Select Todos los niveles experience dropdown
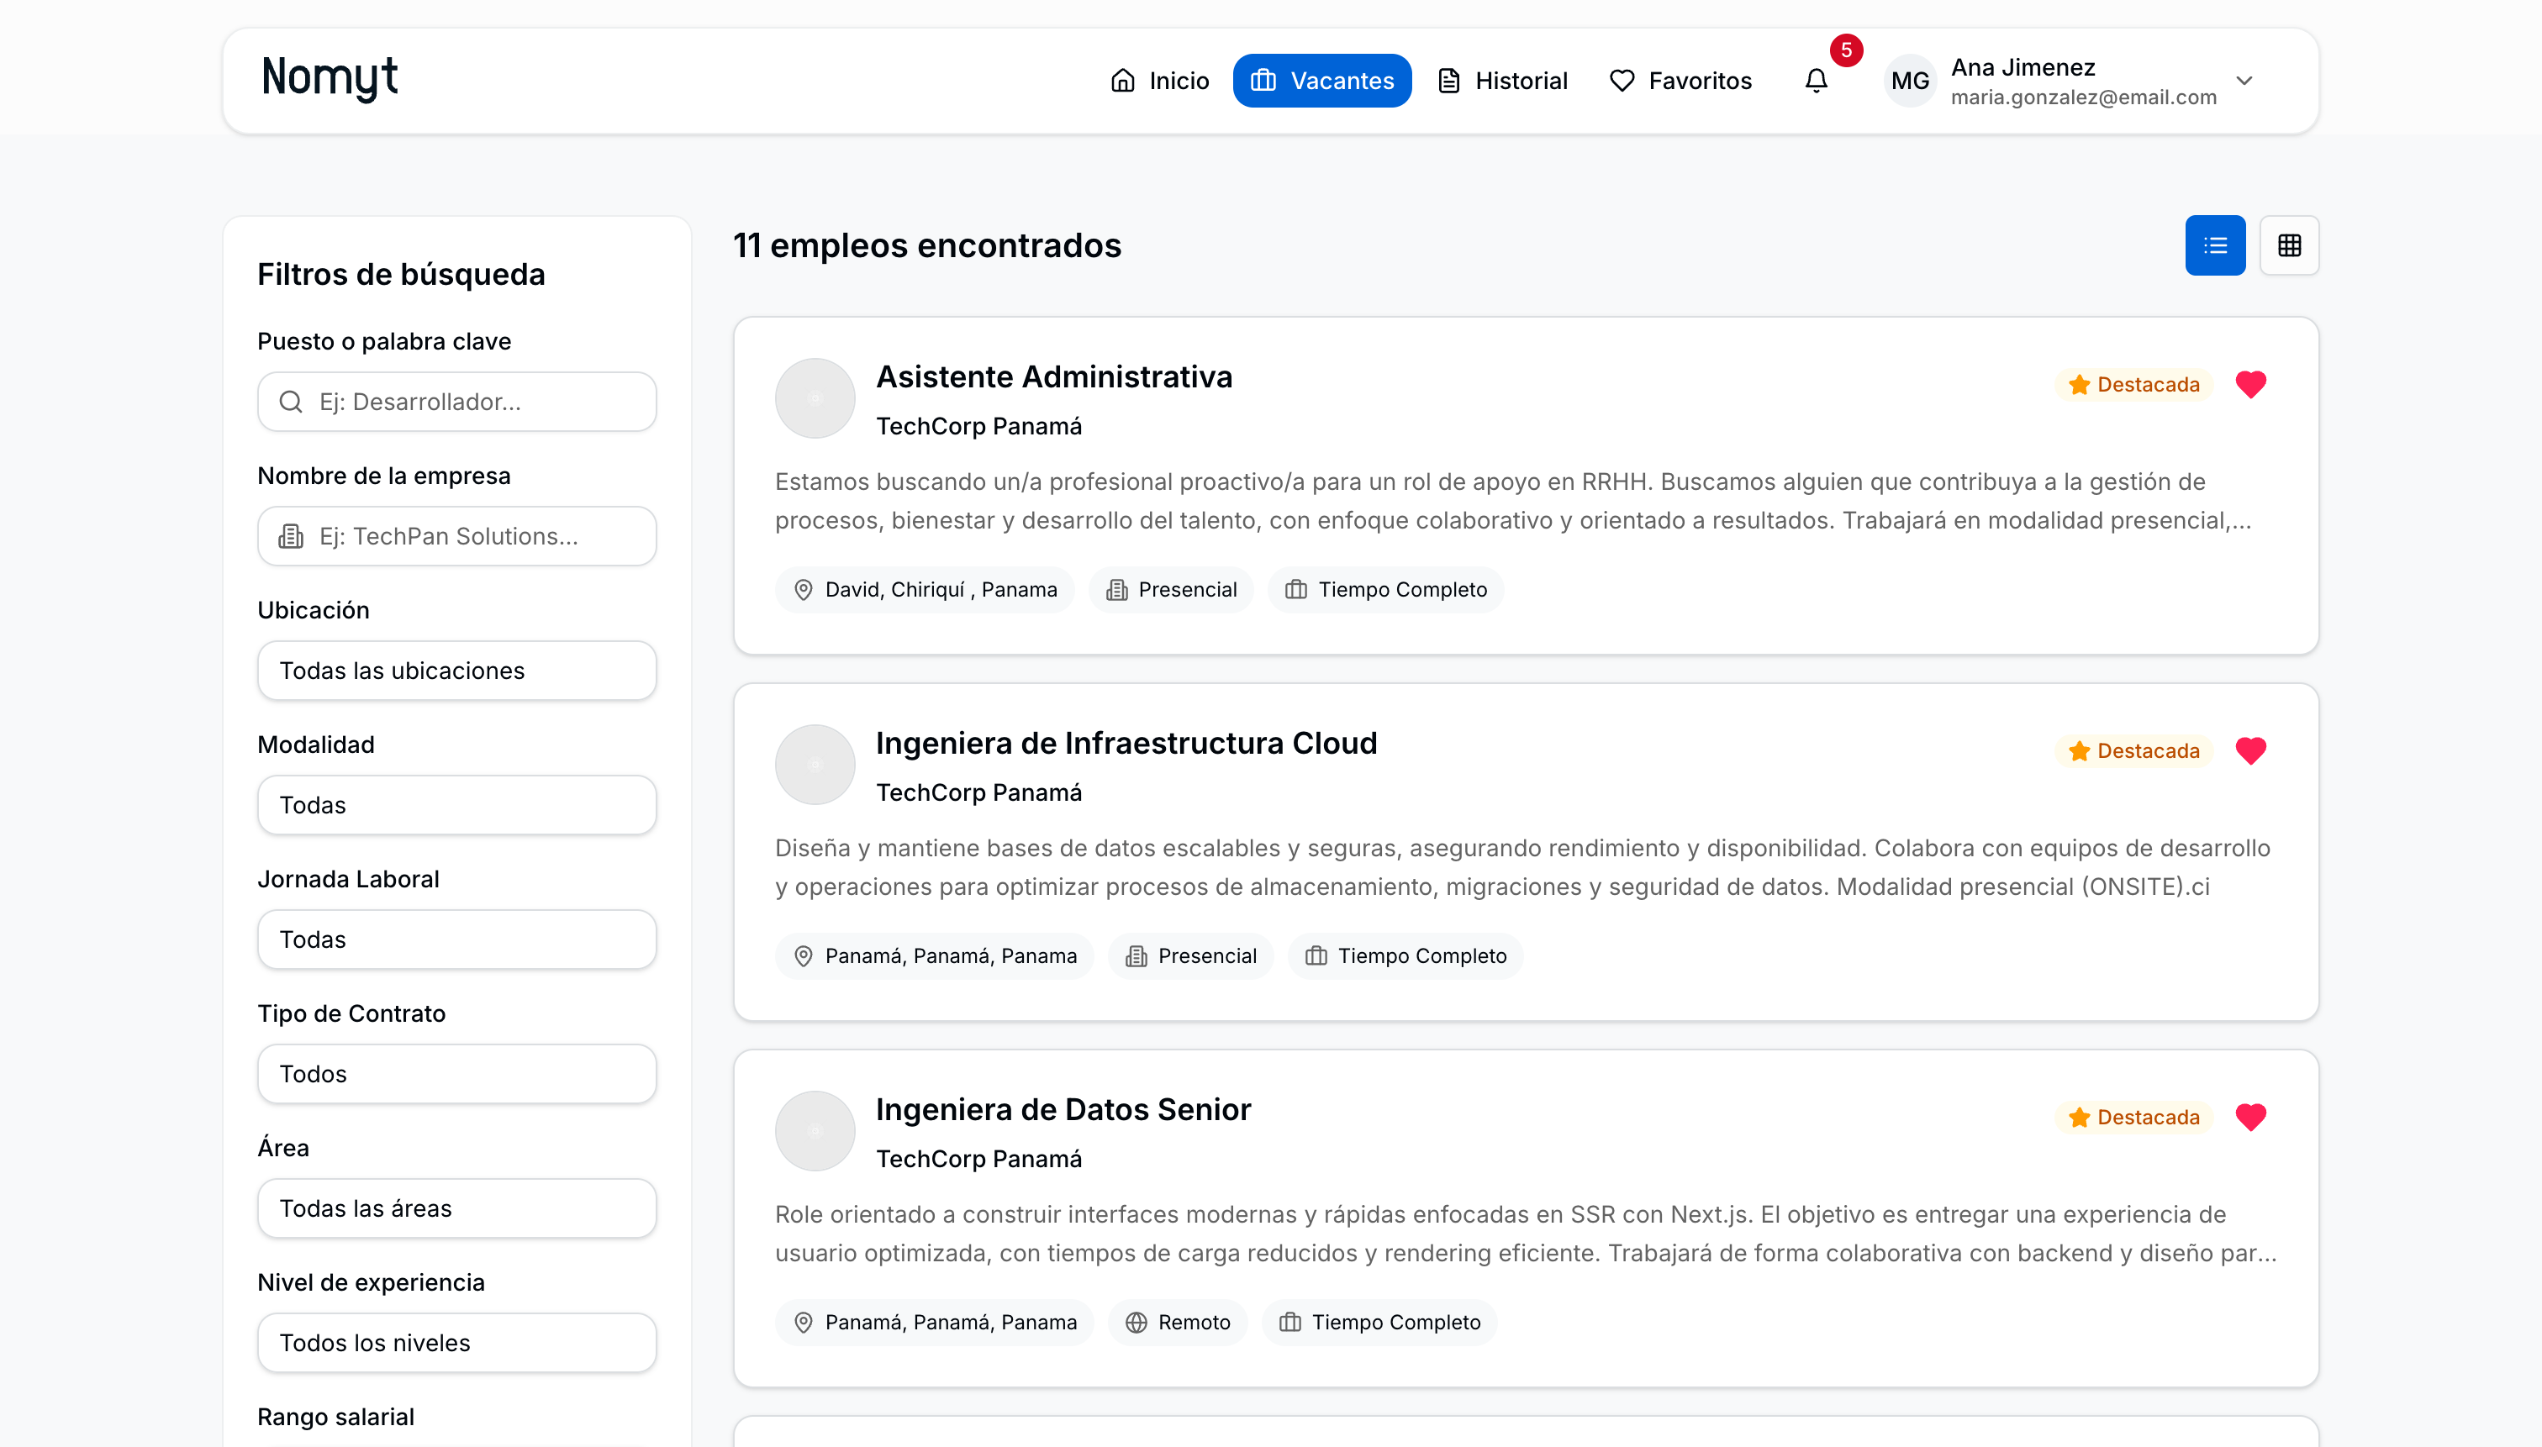 pos(456,1342)
